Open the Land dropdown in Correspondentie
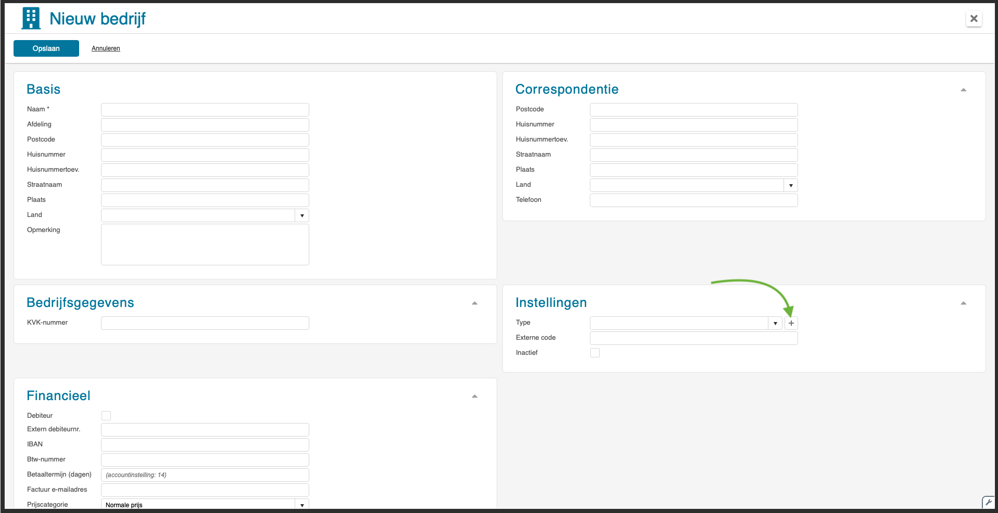This screenshot has width=998, height=513. click(x=791, y=185)
